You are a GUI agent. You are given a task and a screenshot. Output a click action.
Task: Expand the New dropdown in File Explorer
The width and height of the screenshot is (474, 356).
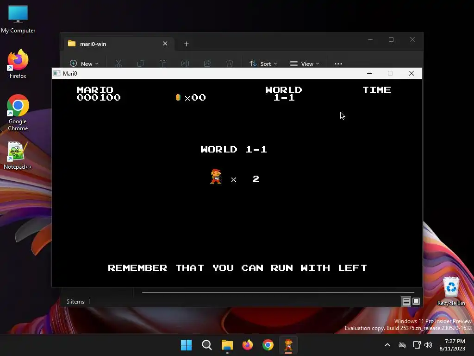click(x=84, y=64)
